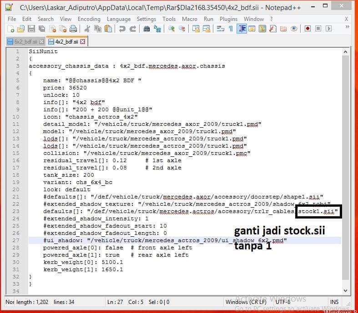
Task: Create a new file with New icon
Action: 11,29
